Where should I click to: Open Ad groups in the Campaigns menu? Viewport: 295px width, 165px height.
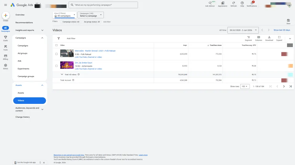point(22,53)
